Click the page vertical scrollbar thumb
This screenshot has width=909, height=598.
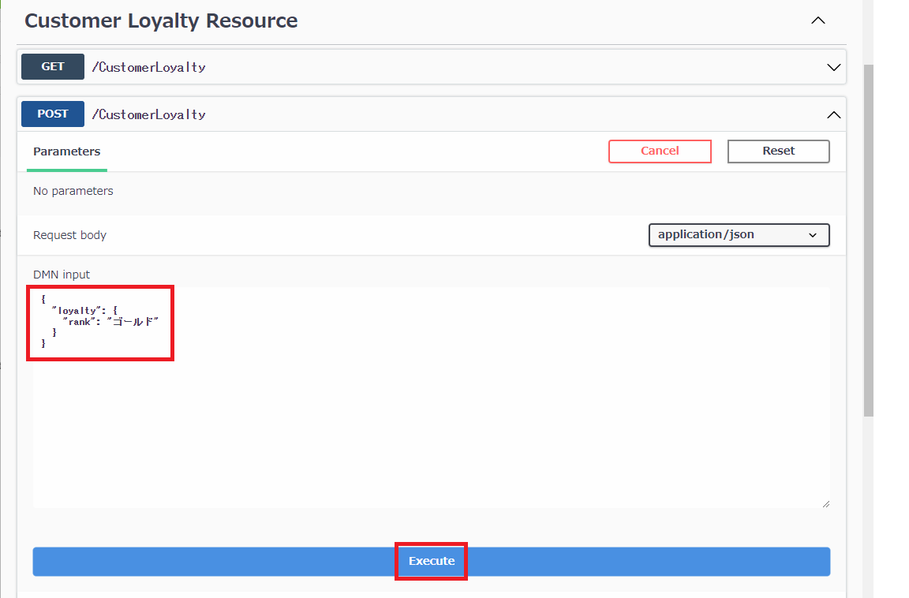click(869, 241)
